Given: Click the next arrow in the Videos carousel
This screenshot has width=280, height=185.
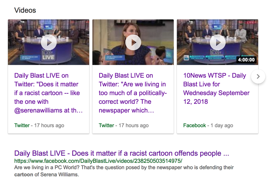Looking at the screenshot, I should point(258,76).
